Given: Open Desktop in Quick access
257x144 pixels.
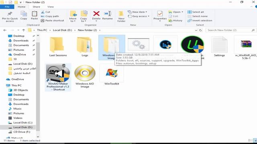Looking at the screenshot, I should click(19, 36).
